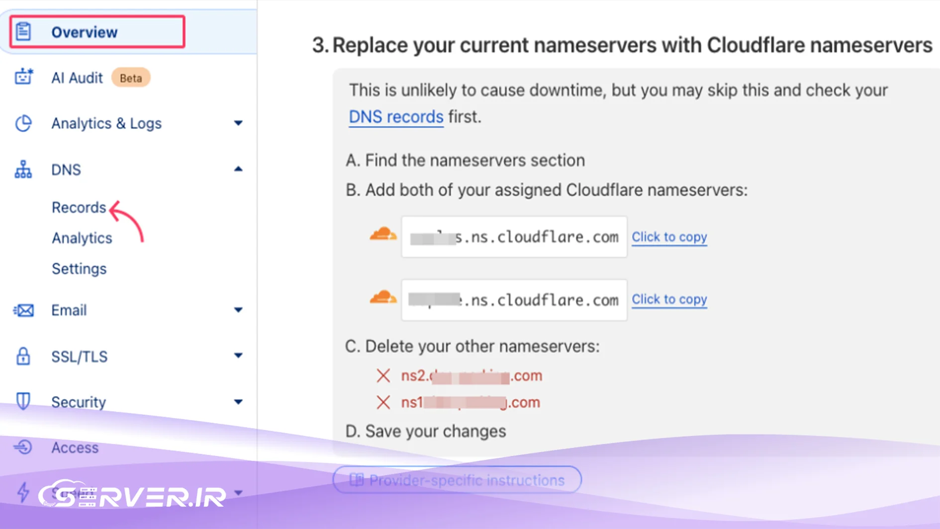Viewport: 940px width, 529px height.
Task: Click the Overview clipboard icon
Action: [x=23, y=32]
